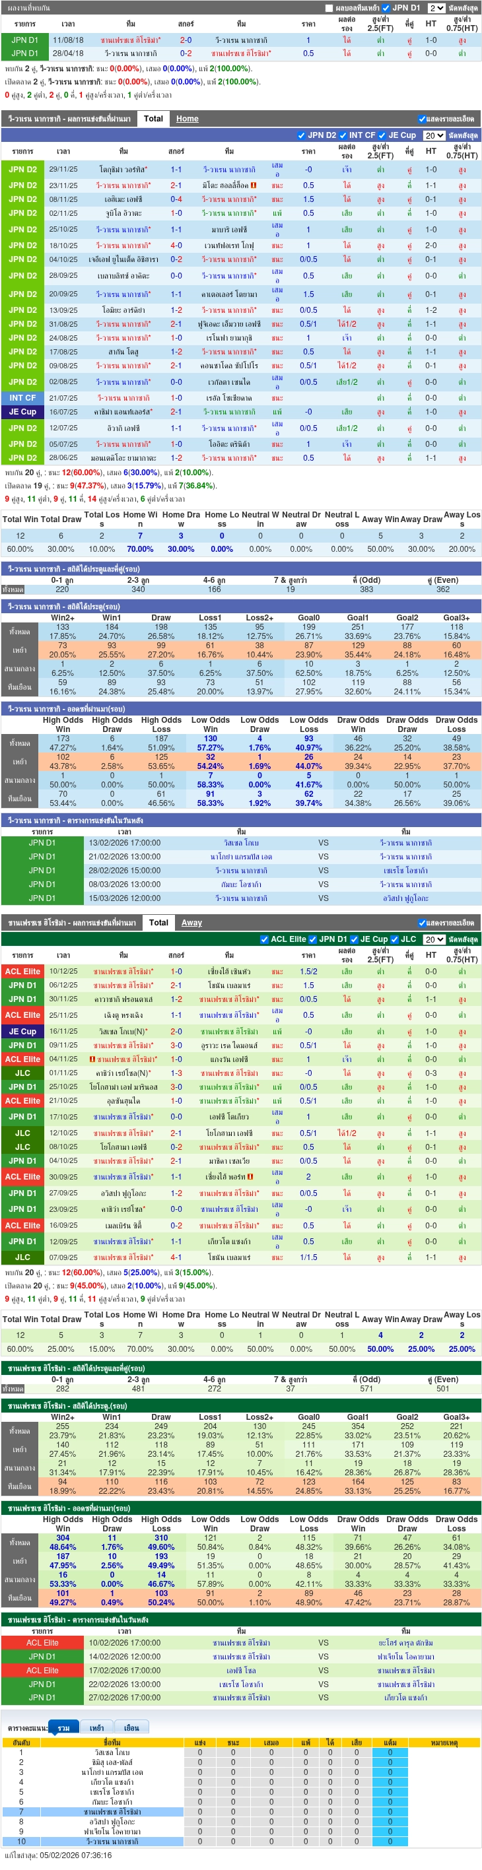Click red card icon in the 04/11/25 ACL Elite row
The image size is (482, 1870).
click(x=92, y=1059)
